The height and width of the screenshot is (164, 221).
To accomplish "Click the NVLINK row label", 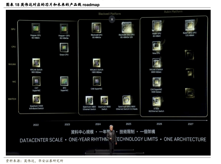I will [12, 64].
